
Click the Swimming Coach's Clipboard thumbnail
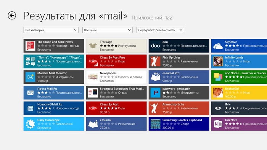[x=155, y=124]
